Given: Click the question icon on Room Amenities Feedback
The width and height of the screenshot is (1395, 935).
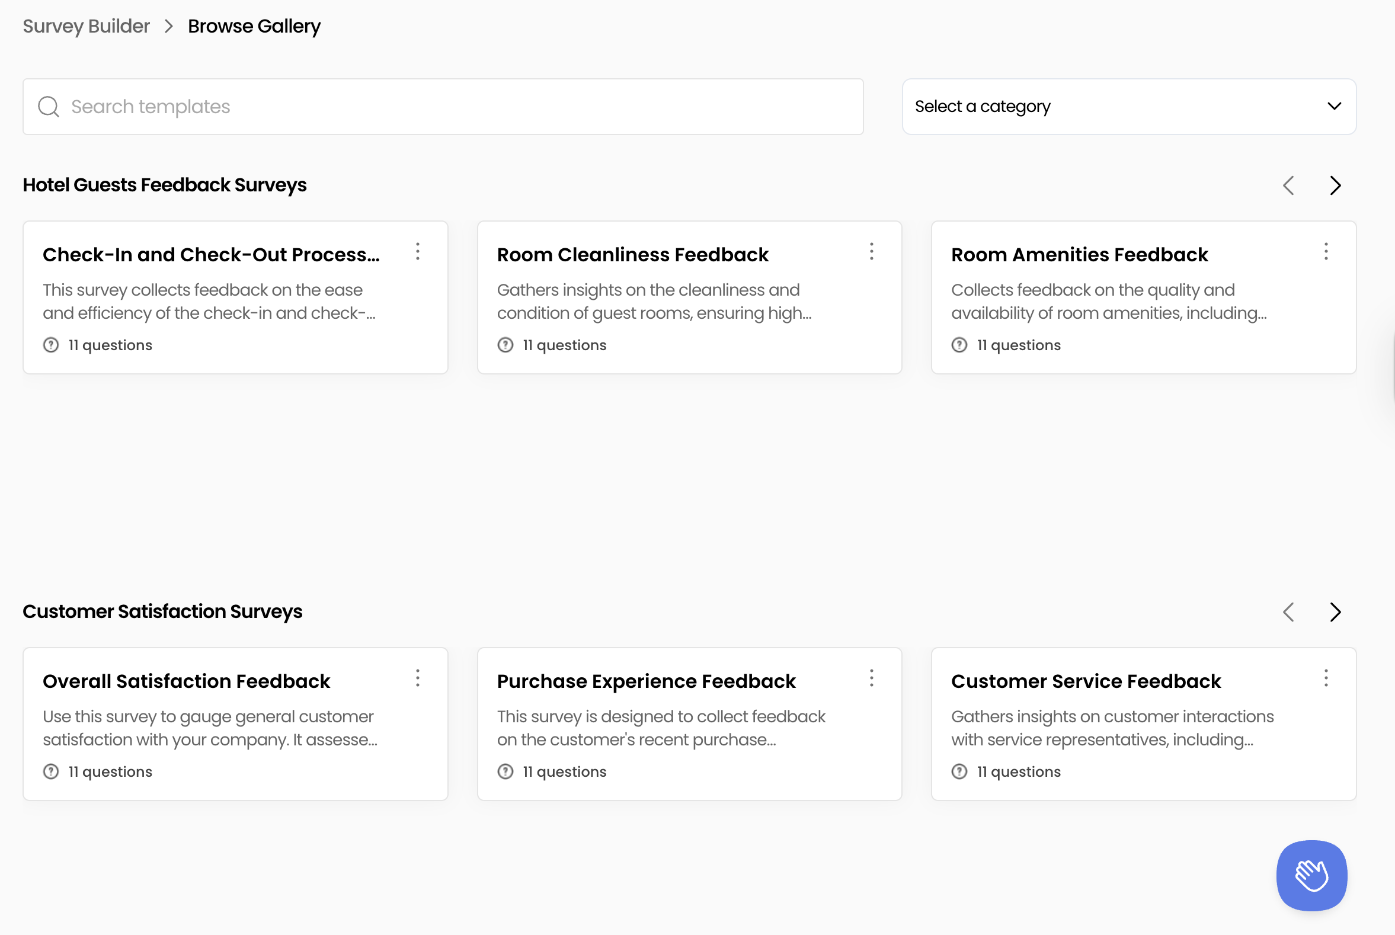Looking at the screenshot, I should (x=958, y=345).
